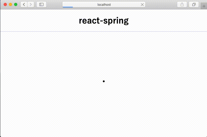Select the react-spring heading

[104, 21]
